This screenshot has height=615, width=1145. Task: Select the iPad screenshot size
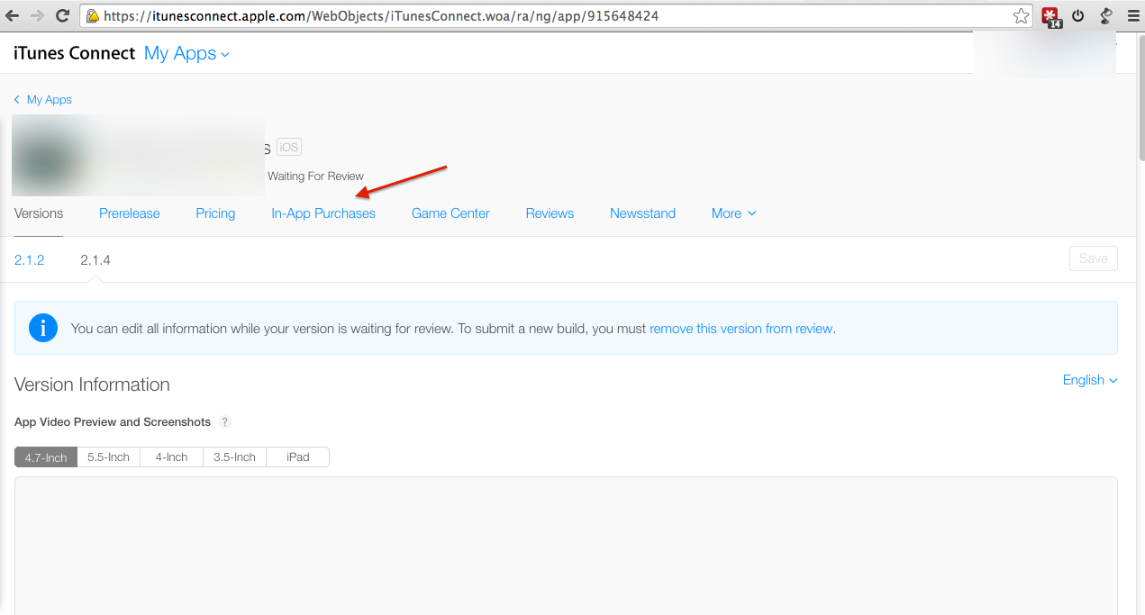click(298, 457)
